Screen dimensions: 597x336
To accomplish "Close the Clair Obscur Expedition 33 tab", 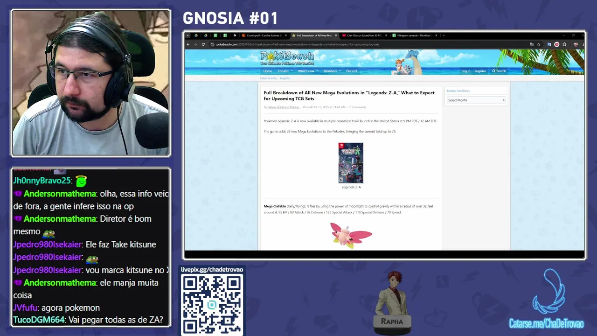I will (386, 35).
